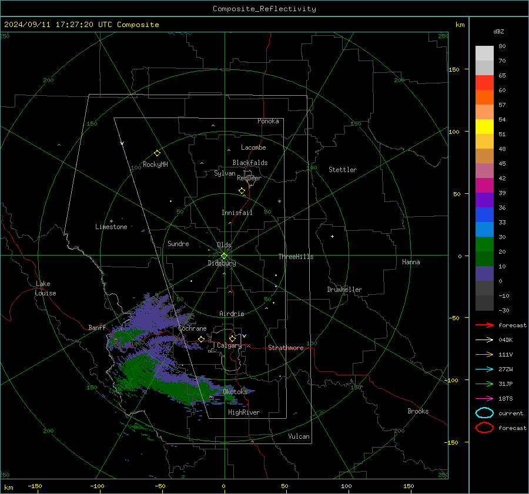Click the Banff label
Image resolution: width=529 pixels, height=494 pixels.
(x=97, y=327)
